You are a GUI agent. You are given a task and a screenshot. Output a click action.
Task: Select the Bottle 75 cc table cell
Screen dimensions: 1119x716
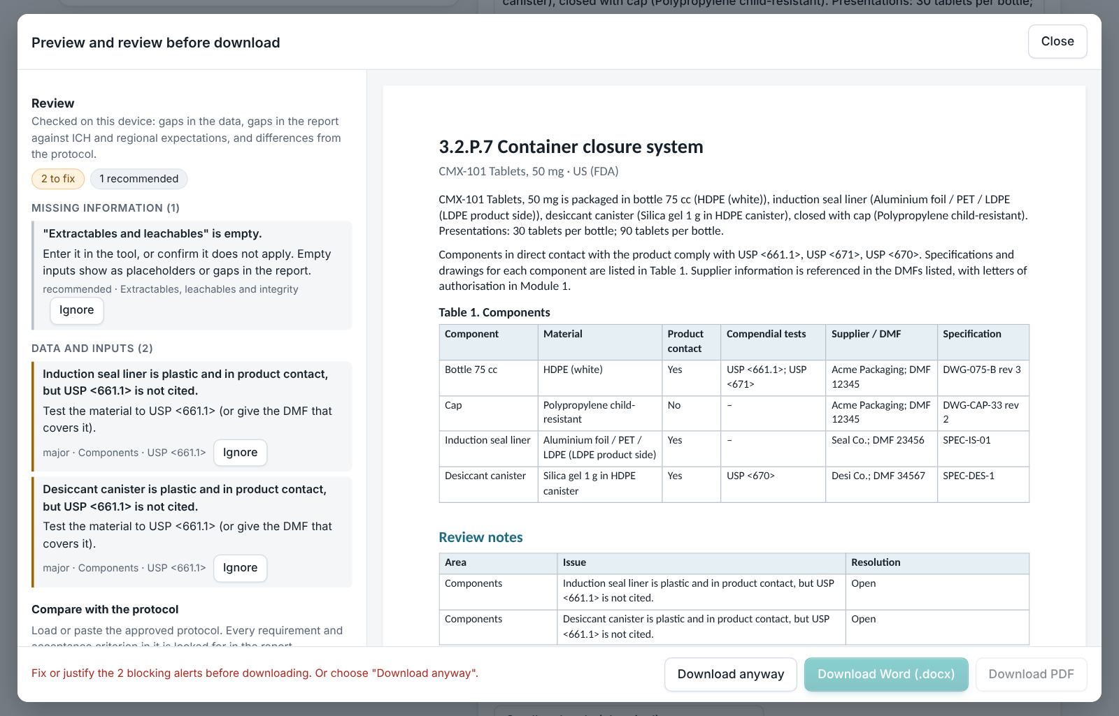[x=488, y=378]
